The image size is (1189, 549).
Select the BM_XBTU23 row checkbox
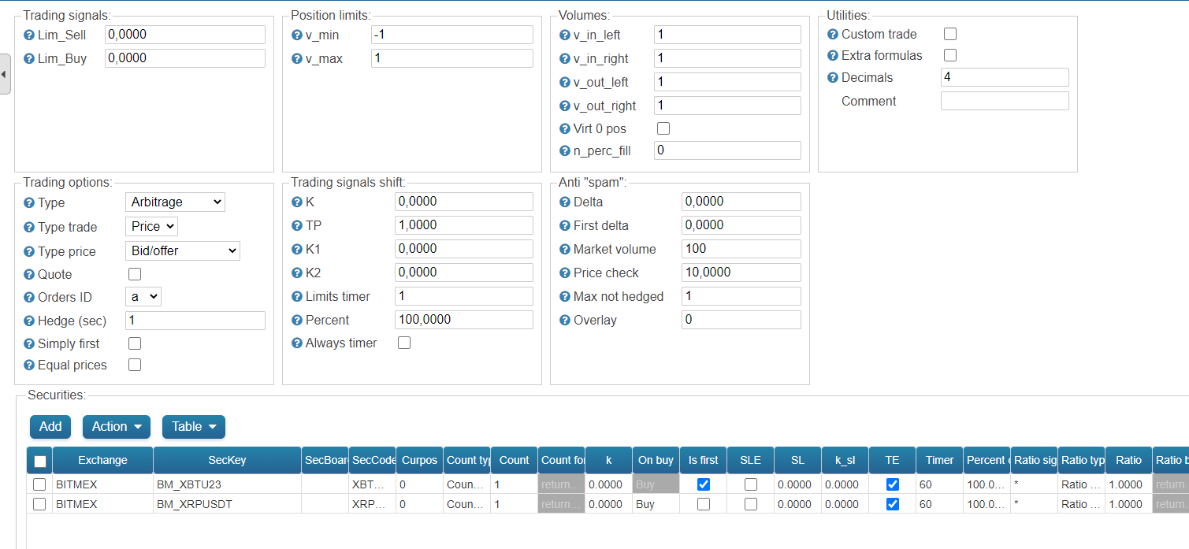pyautogui.click(x=39, y=484)
